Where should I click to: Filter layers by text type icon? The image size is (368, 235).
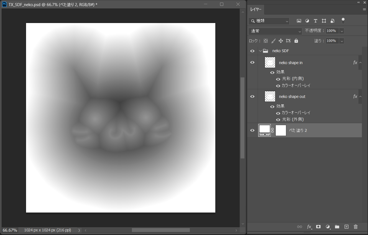(315, 21)
